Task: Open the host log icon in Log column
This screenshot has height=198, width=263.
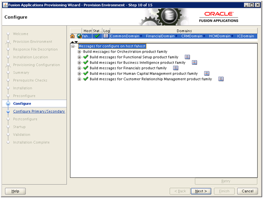Action: pos(106,36)
